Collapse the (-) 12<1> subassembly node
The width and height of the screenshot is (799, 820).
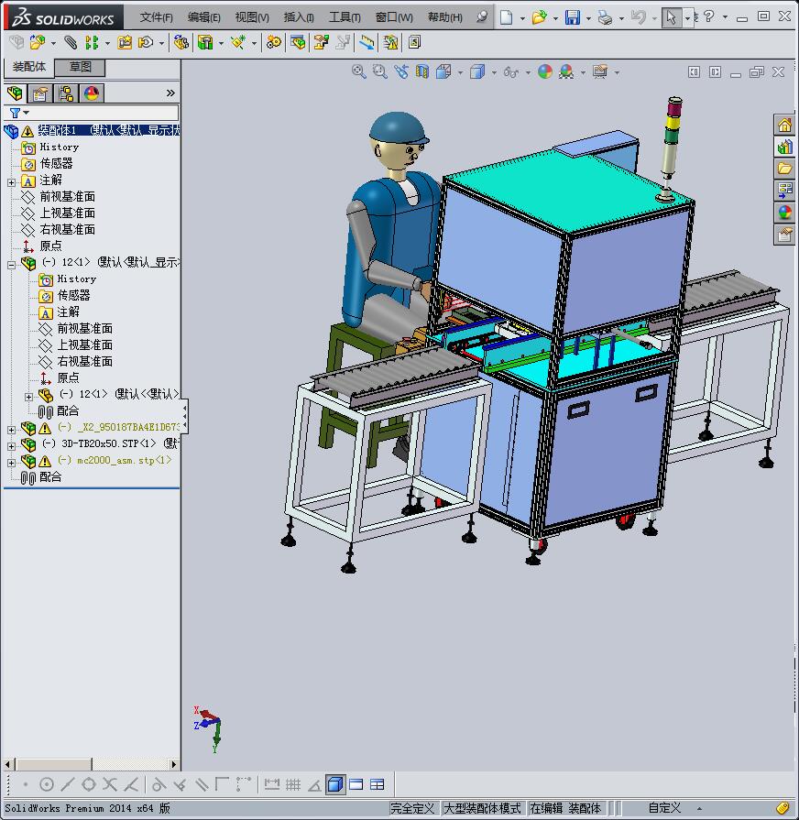point(11,265)
